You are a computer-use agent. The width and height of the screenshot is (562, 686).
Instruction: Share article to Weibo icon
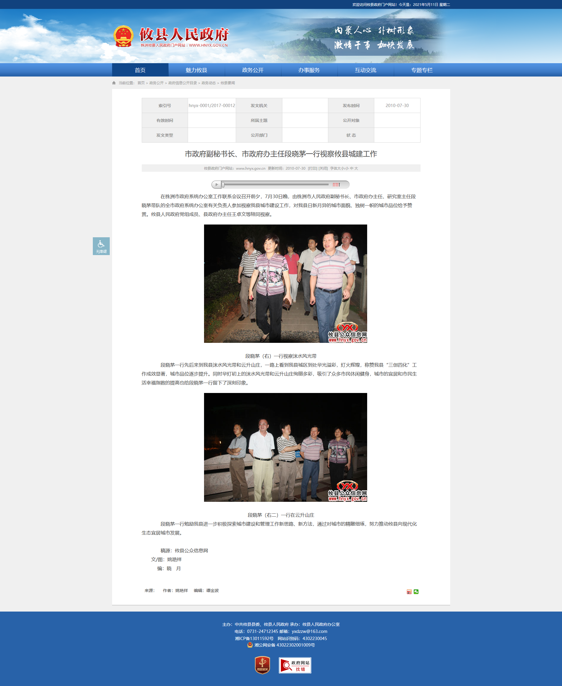409,591
